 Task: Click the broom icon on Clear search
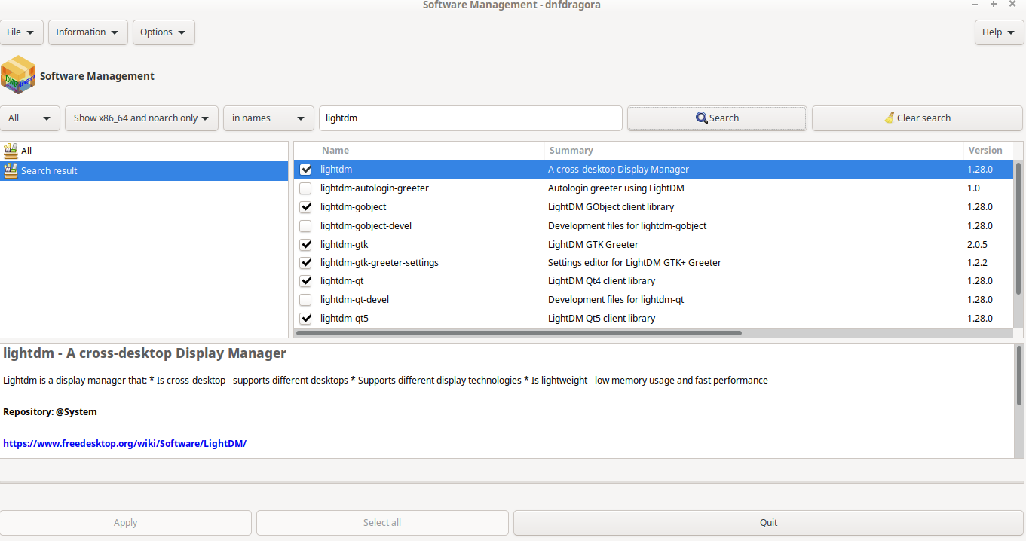(x=890, y=118)
